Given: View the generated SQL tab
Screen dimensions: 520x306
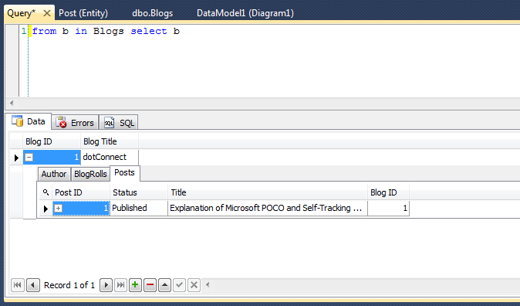Looking at the screenshot, I should (x=119, y=123).
